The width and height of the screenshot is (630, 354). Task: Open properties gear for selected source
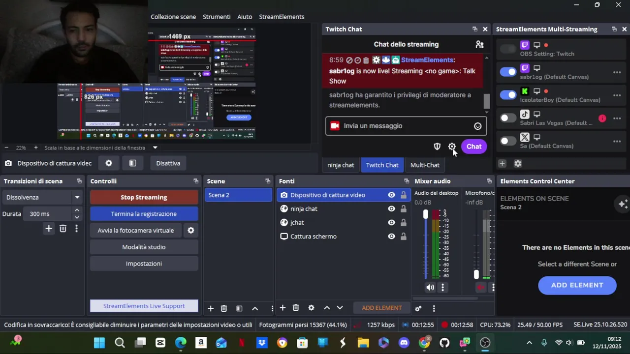(311, 308)
